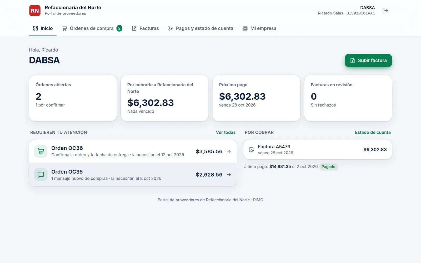Click the Facturas document icon
This screenshot has width=421, height=263.
(x=134, y=28)
